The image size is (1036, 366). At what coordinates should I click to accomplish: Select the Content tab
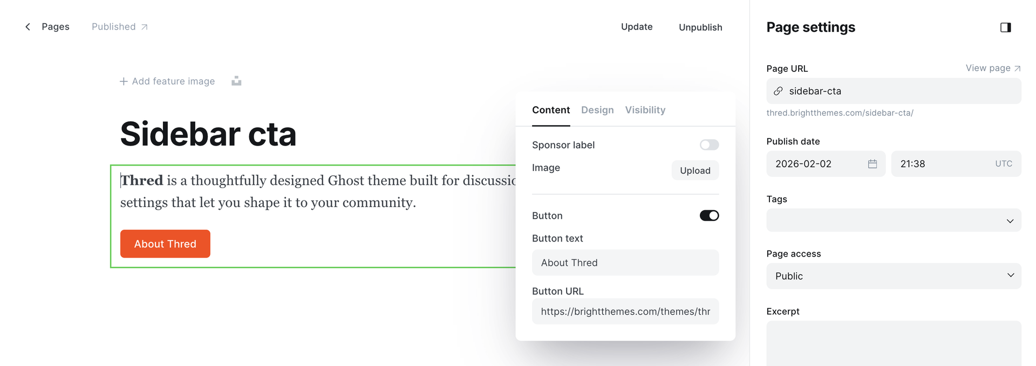coord(550,110)
